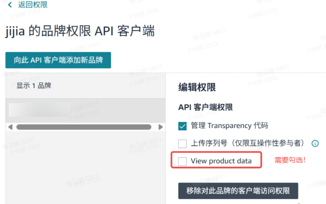Click the horizontal scrollbar thumb in brand list

tap(84, 127)
